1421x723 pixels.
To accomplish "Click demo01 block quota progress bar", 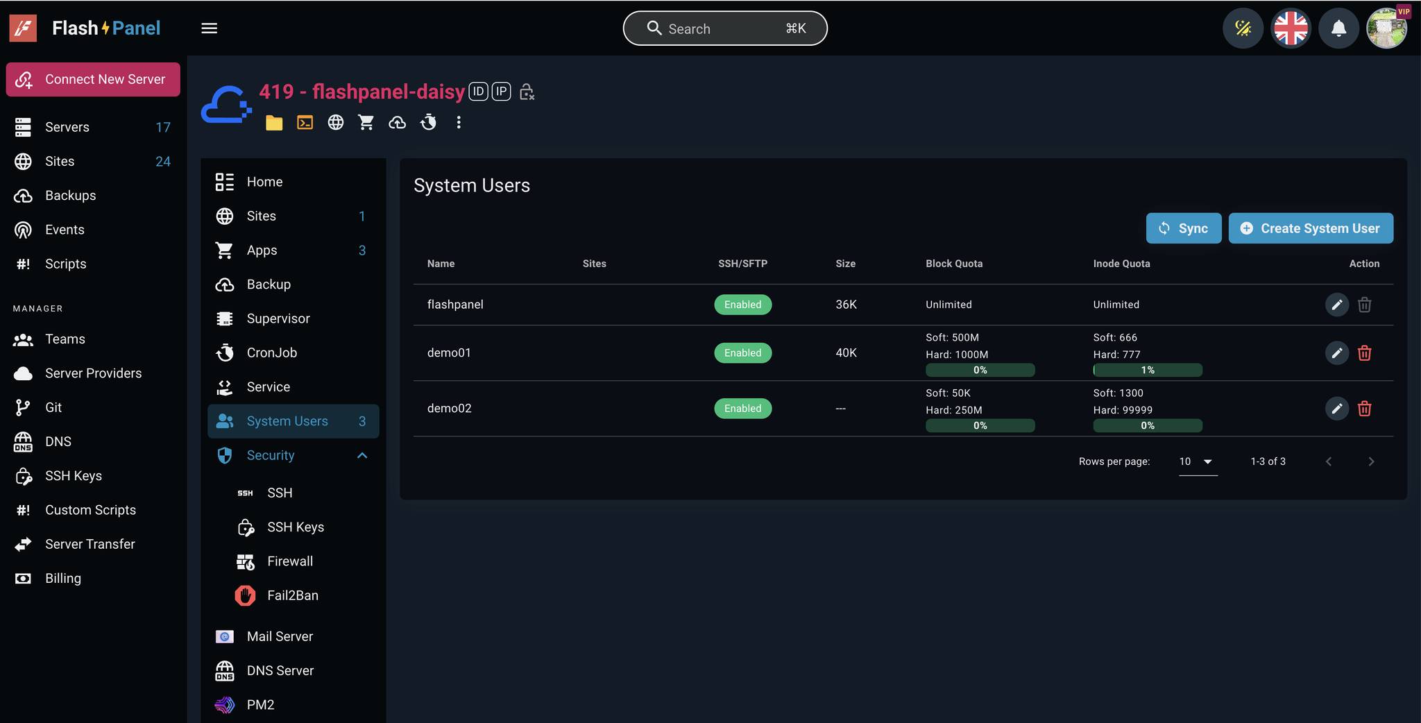I will 980,371.
